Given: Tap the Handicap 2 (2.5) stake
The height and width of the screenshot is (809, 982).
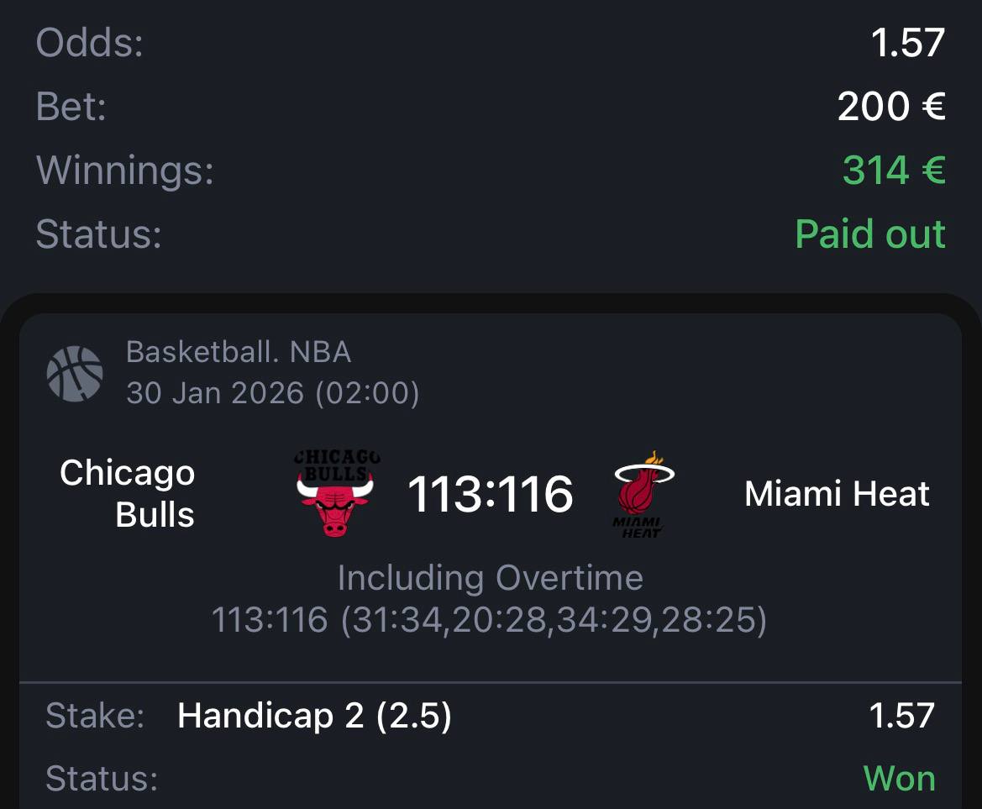Looking at the screenshot, I should pos(314,716).
